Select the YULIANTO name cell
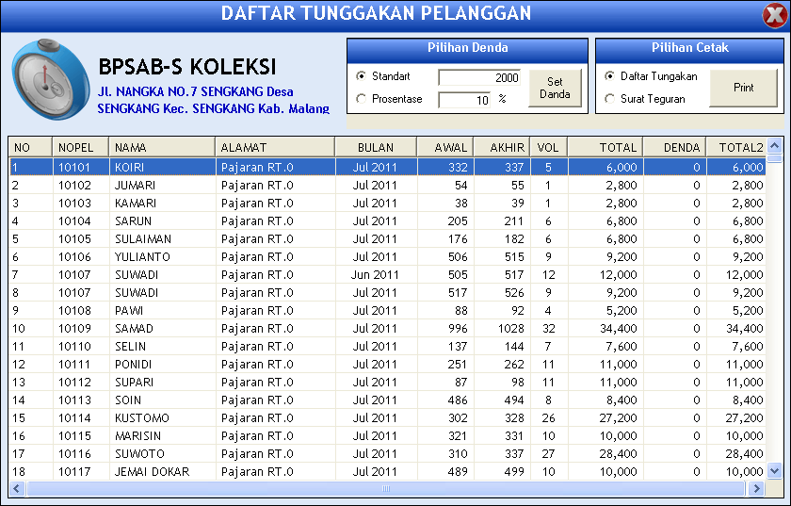 tap(162, 257)
